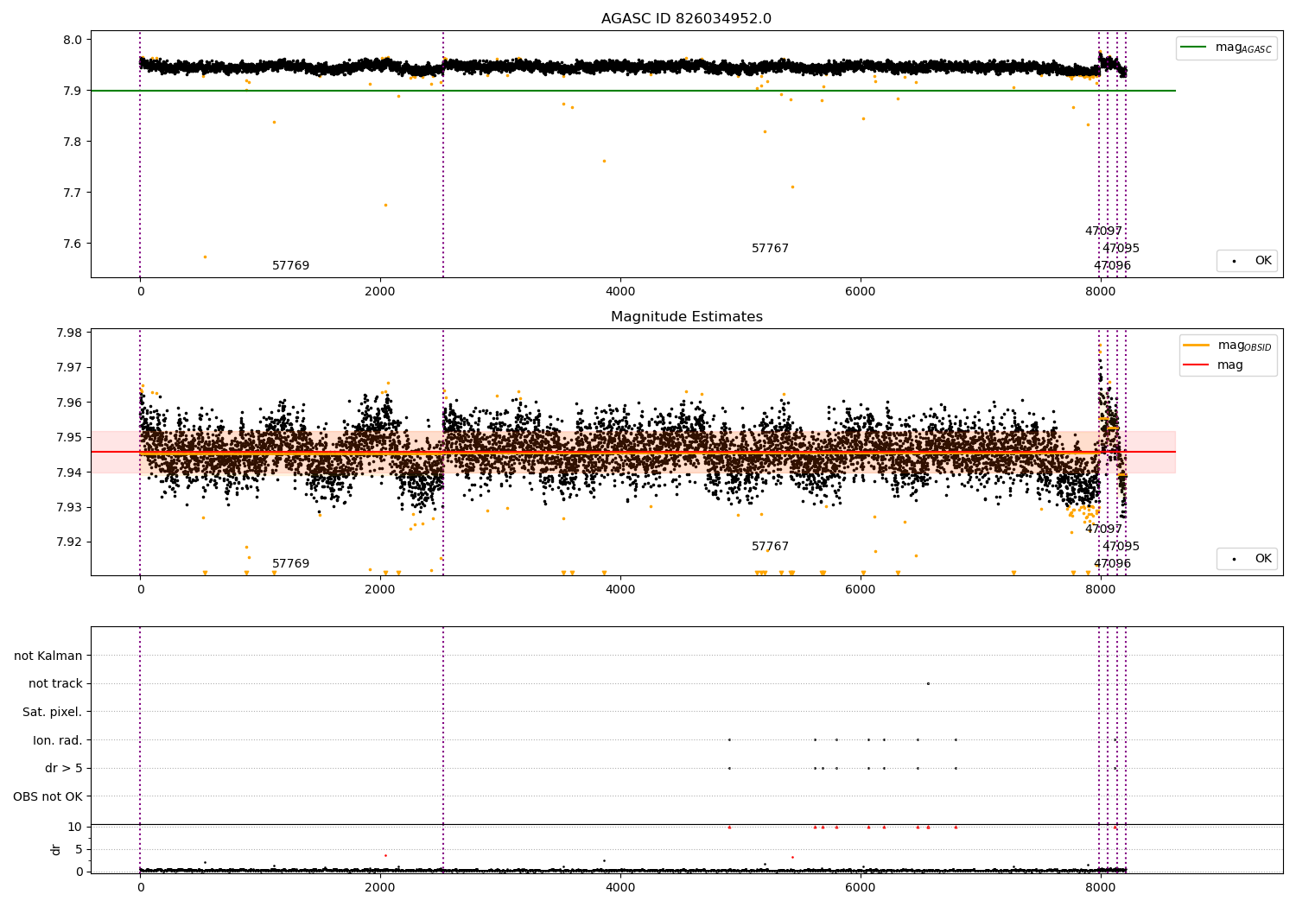Click the red 'mag' legend entry

click(1213, 365)
